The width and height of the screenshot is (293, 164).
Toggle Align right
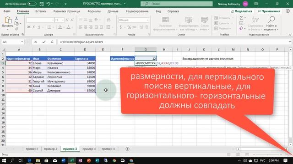tap(91, 27)
